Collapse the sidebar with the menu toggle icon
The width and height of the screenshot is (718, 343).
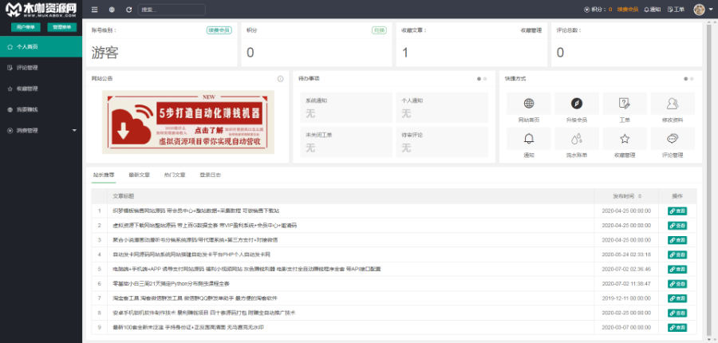coord(95,10)
